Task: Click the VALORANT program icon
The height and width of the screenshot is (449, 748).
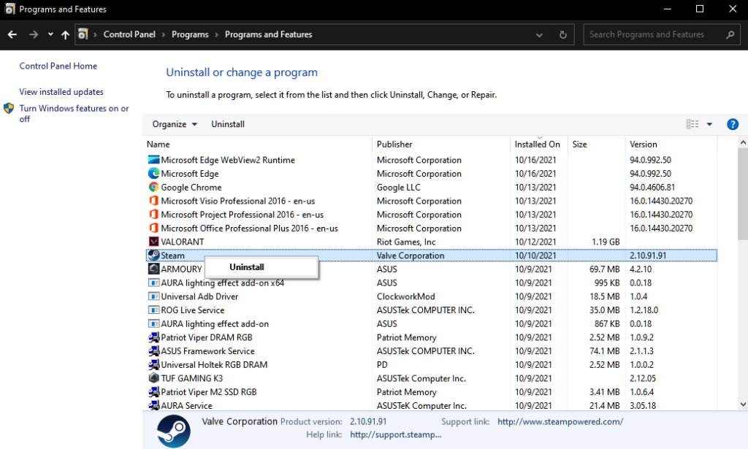Action: (153, 242)
